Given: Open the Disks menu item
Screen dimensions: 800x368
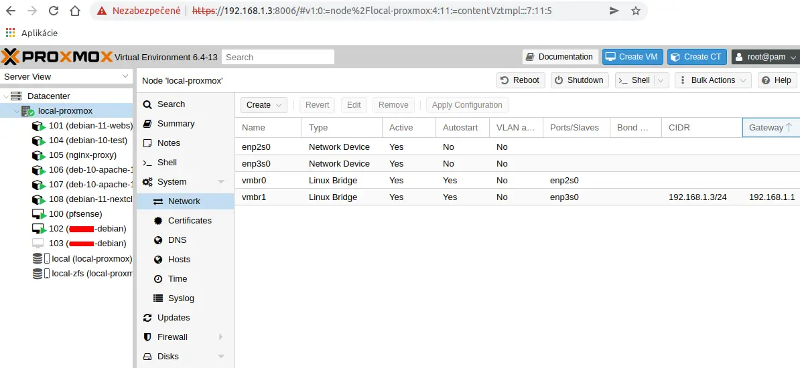Looking at the screenshot, I should [x=185, y=356].
